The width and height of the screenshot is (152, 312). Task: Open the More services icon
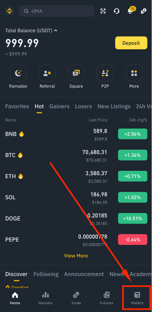coord(134,73)
